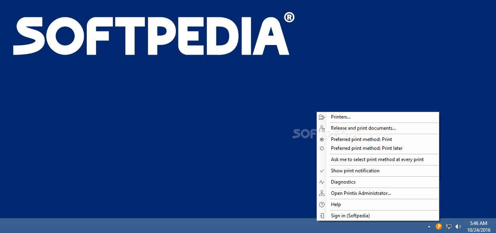The height and width of the screenshot is (233, 496).
Task: Choose Preferred print method: Print
Action: [378, 139]
